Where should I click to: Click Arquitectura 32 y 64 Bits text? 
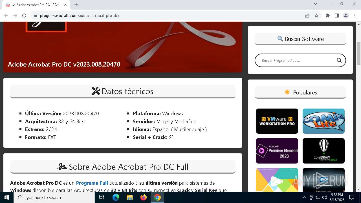(55, 122)
